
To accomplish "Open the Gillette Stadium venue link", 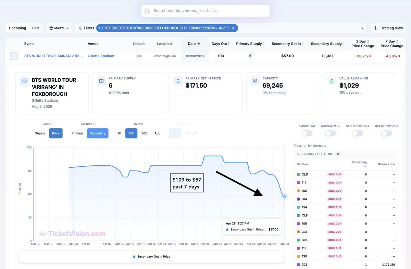I will pos(101,56).
